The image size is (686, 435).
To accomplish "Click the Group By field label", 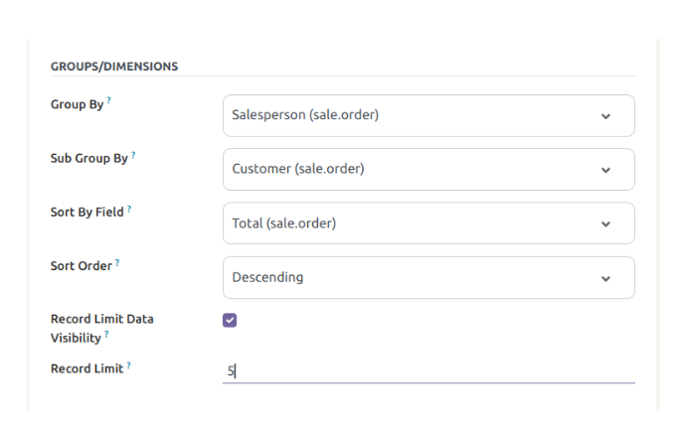I will pyautogui.click(x=77, y=104).
